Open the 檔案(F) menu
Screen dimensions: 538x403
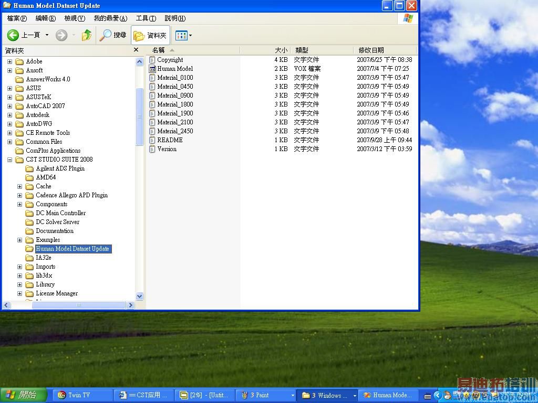coord(17,18)
